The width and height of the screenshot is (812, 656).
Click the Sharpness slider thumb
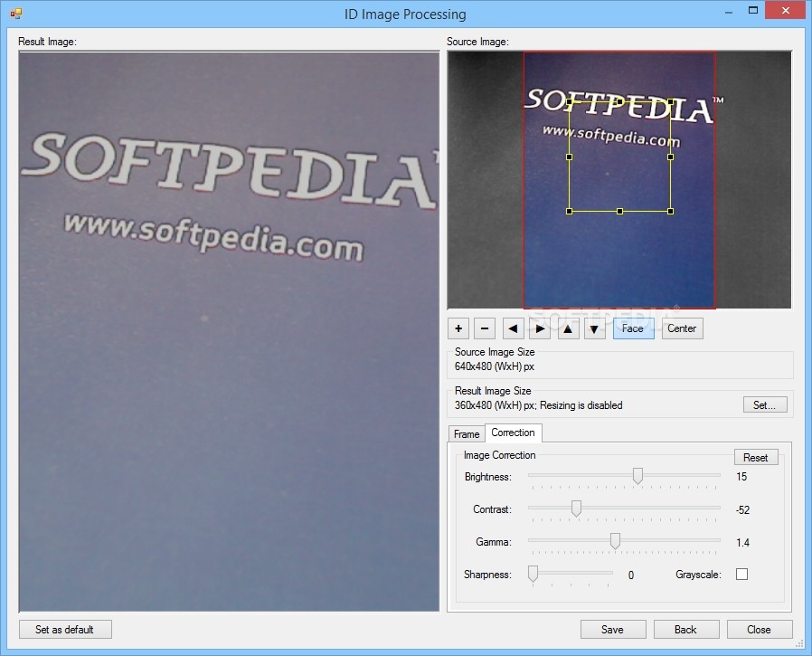[x=533, y=574]
